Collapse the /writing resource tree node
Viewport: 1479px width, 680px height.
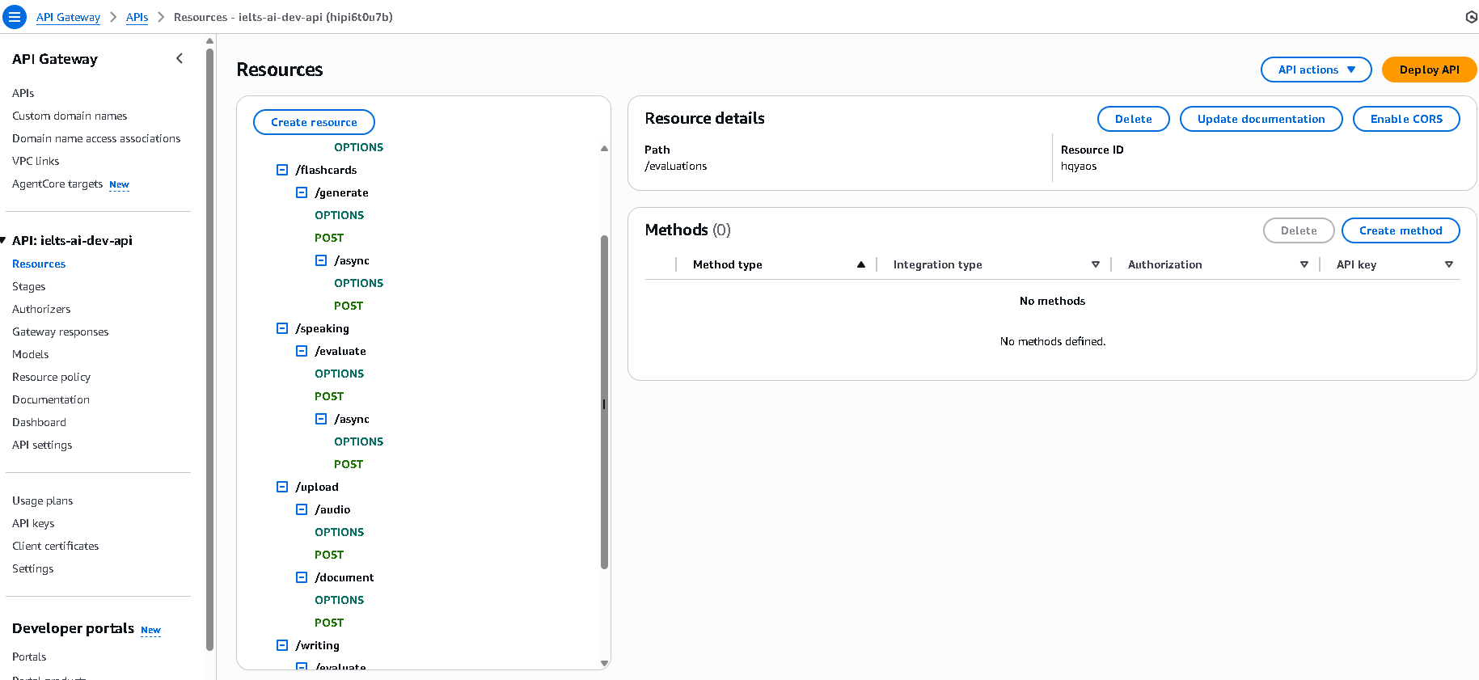pyautogui.click(x=282, y=645)
